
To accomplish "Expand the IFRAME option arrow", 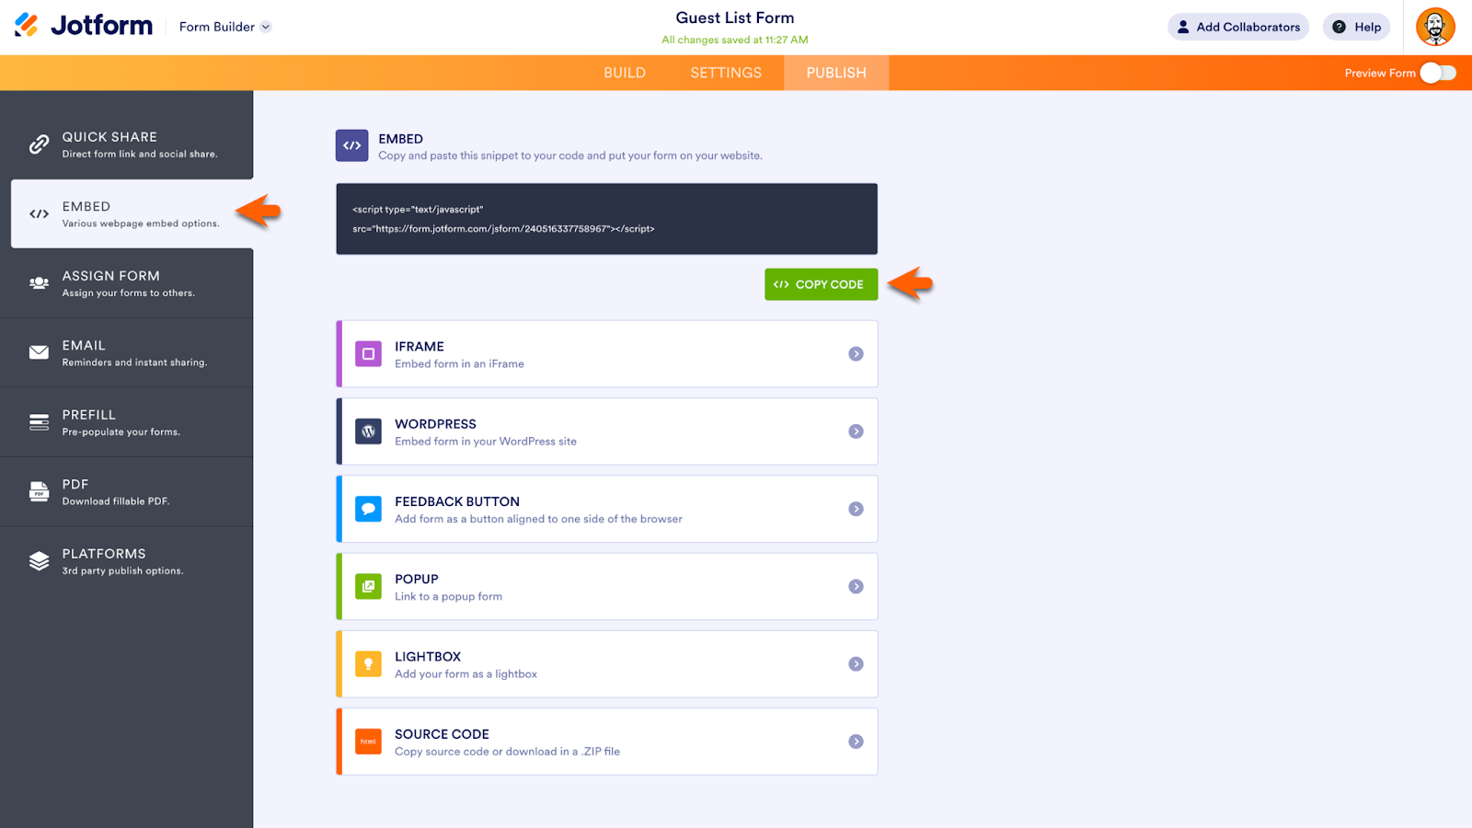I will pyautogui.click(x=856, y=353).
